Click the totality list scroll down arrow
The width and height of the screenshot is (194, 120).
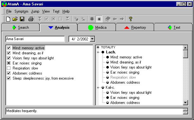coord(185,103)
